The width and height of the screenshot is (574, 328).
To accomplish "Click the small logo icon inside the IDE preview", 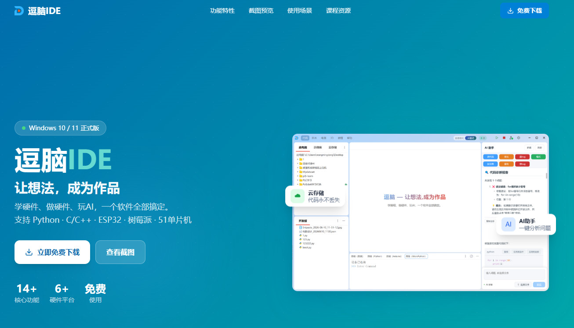I will pos(297,138).
